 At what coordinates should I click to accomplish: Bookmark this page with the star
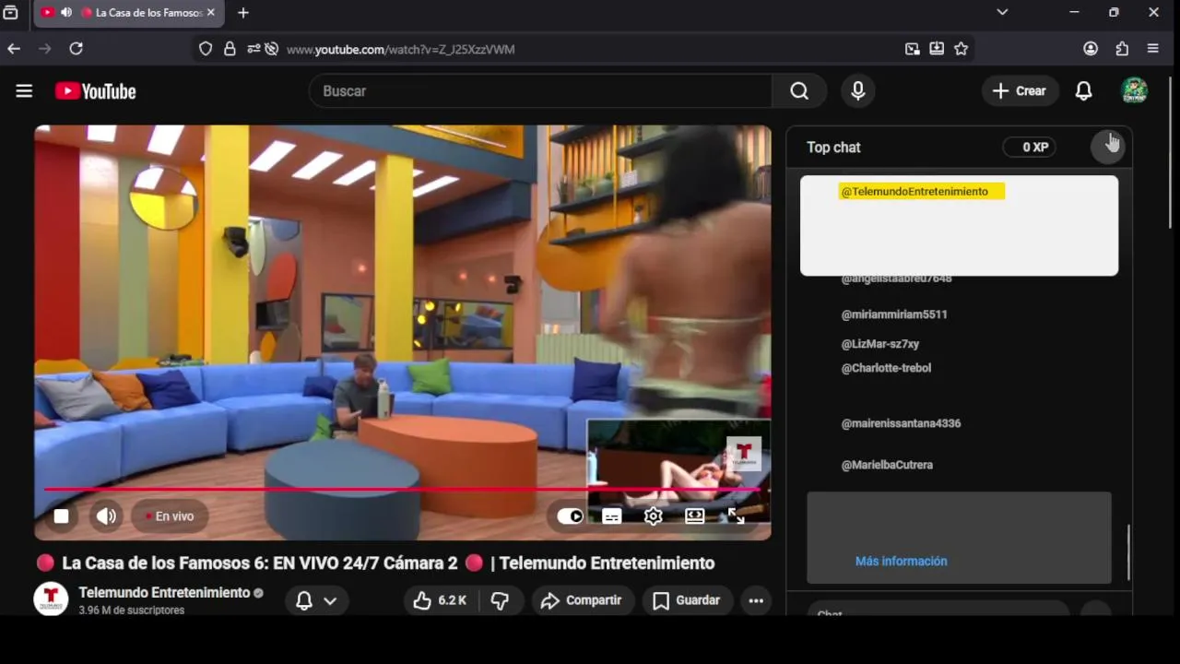click(x=961, y=49)
